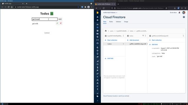Expand todos collection row chevron
The image size is (188, 105).
tap(123, 44)
